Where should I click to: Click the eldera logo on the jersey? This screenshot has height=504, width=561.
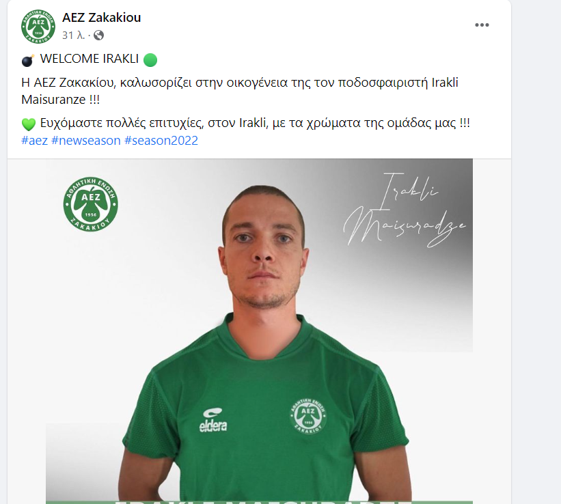click(213, 419)
